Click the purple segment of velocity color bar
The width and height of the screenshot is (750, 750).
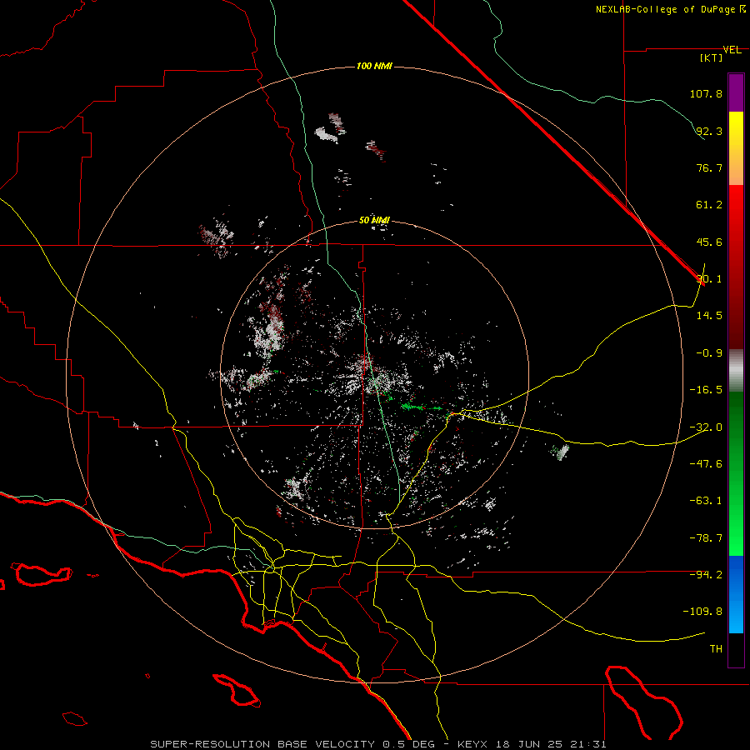click(736, 92)
